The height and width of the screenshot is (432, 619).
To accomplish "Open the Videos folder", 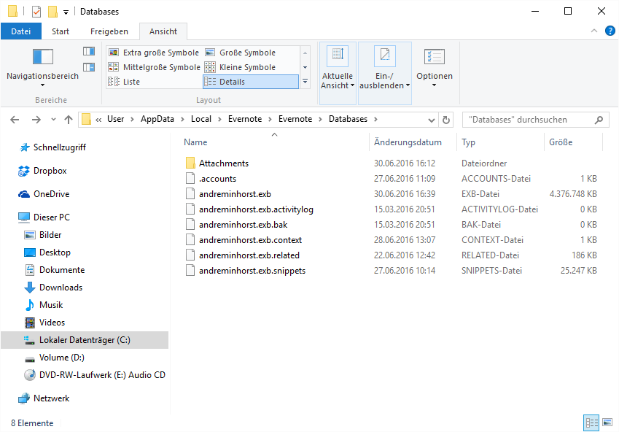I will tap(52, 323).
